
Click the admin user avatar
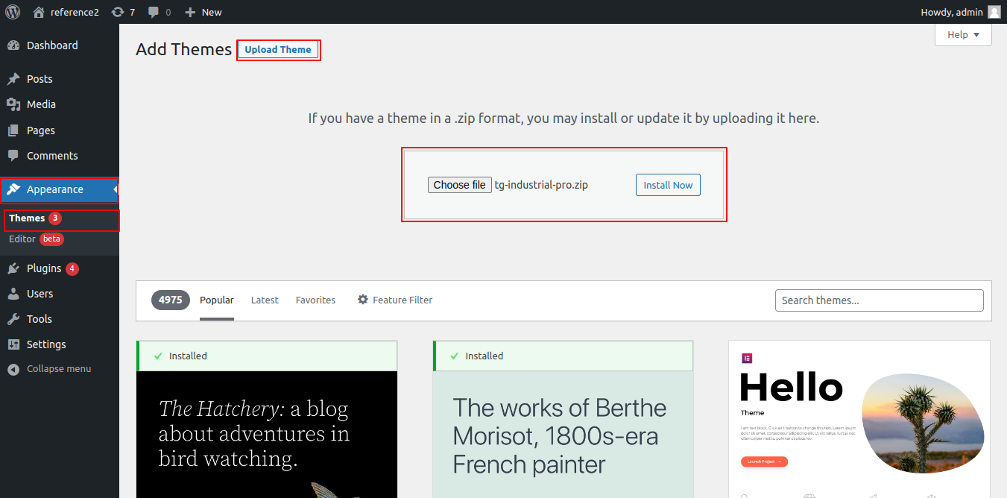click(994, 12)
